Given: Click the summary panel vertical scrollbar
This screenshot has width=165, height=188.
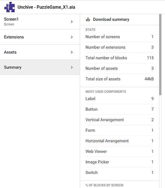Looking at the screenshot, I should click(160, 55).
